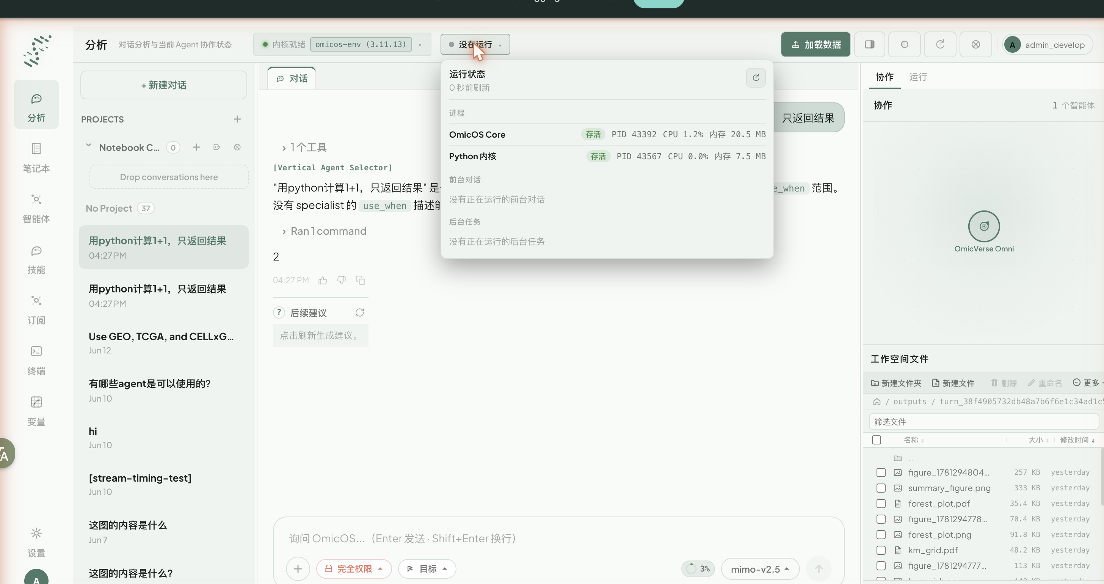Click the circle icon in top toolbar
Viewport: 1104px width, 584px height.
coord(904,44)
